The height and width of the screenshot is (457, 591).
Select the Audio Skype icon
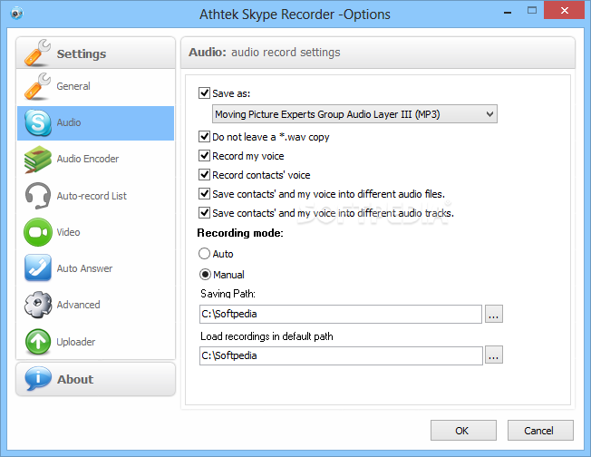[x=38, y=123]
